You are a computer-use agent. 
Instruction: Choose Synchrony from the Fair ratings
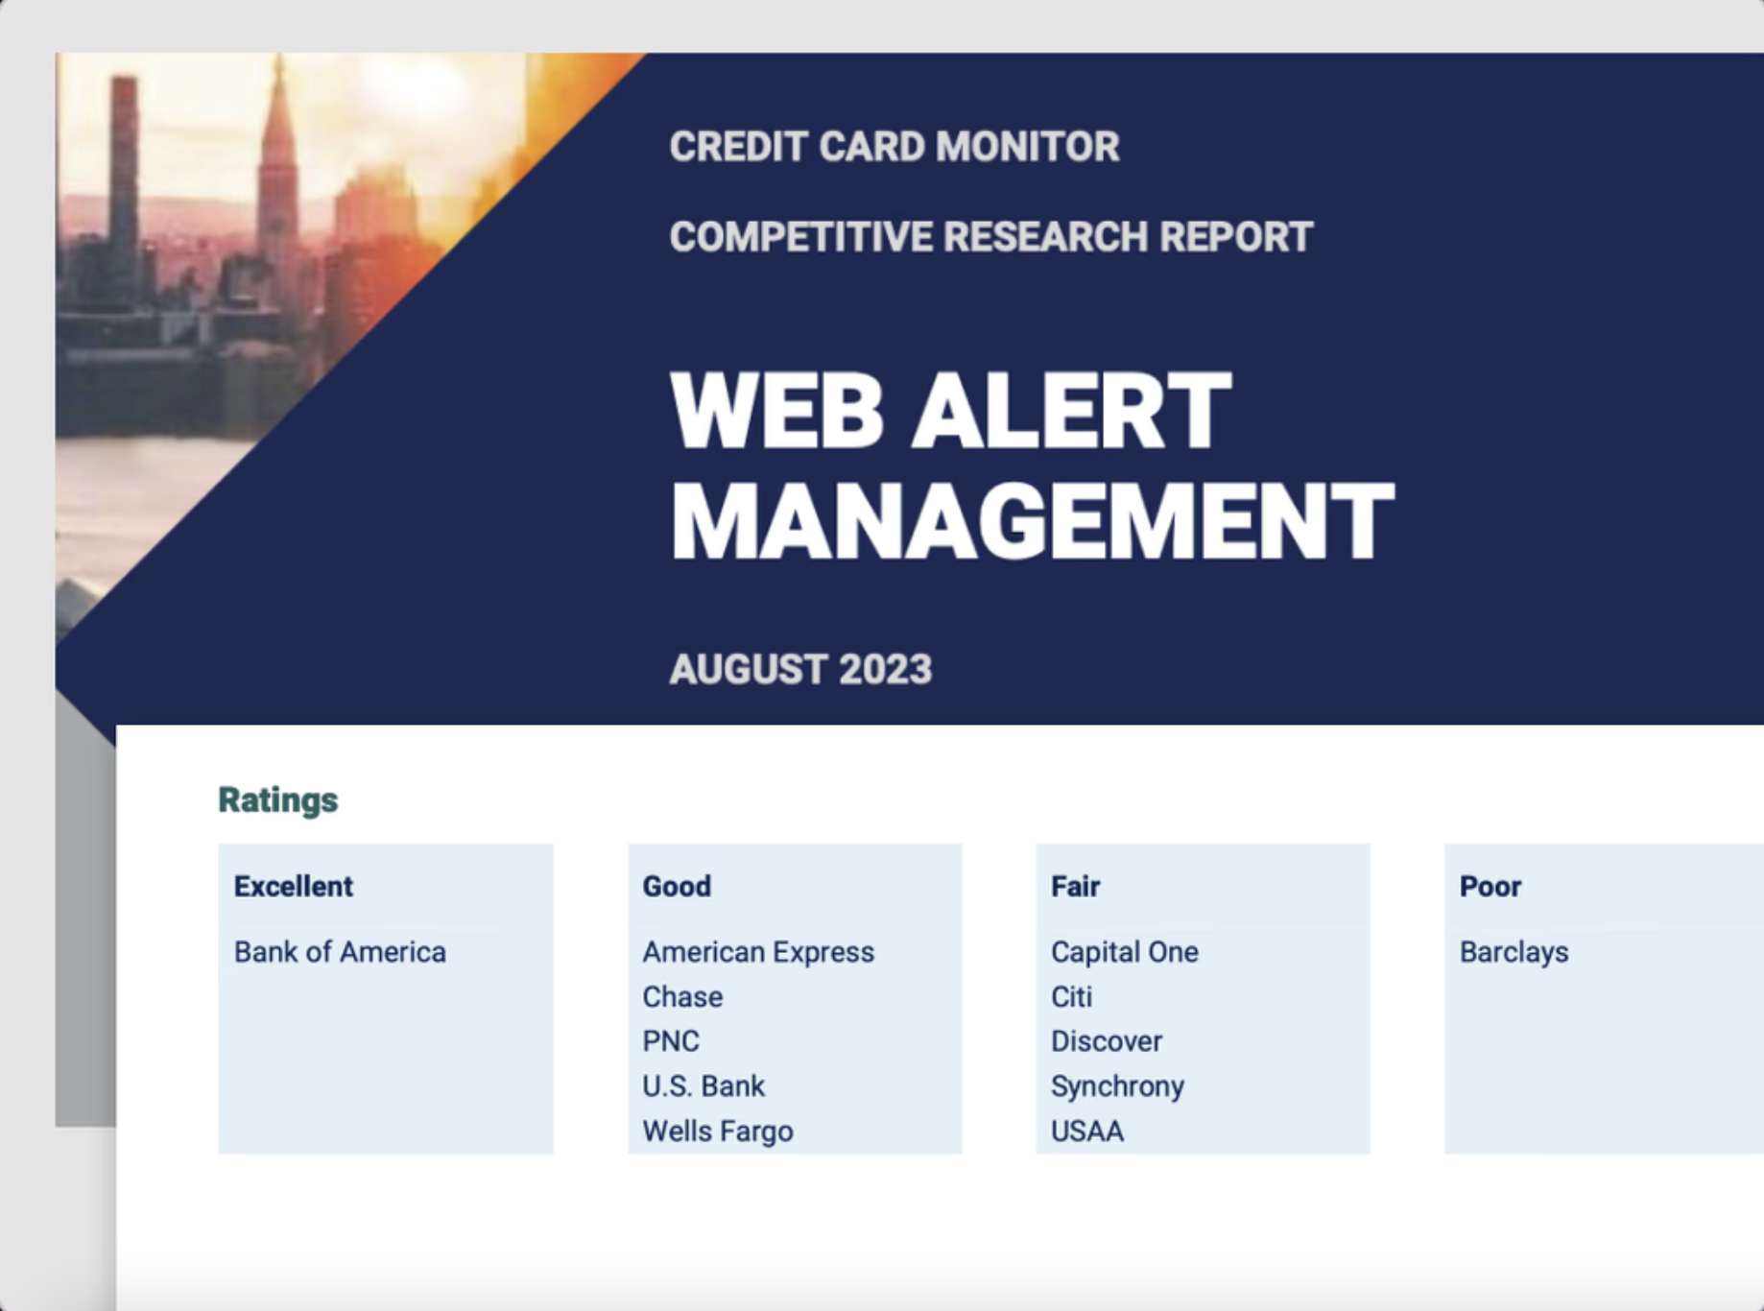click(1117, 1086)
